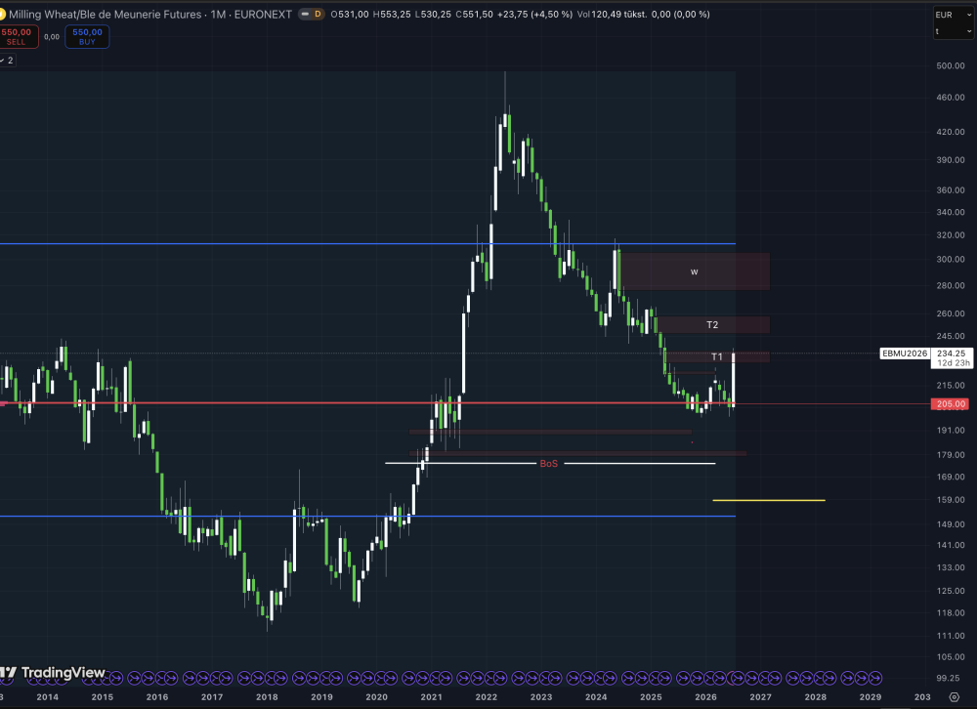Viewport: 977px width, 709px height.
Task: Click the 2022 label on the time axis
Action: 486,697
